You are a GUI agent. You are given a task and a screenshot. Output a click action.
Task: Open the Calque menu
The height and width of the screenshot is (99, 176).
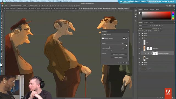tap(32, 1)
